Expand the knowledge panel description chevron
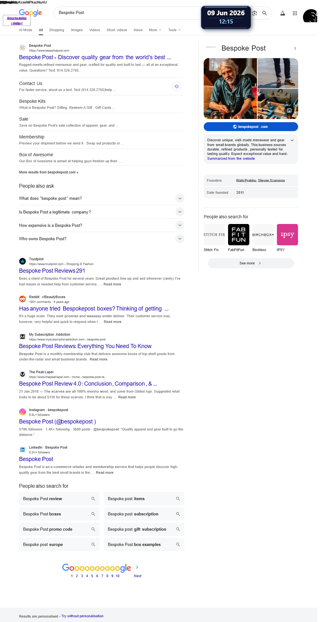The height and width of the screenshot is (622, 321). [x=292, y=140]
